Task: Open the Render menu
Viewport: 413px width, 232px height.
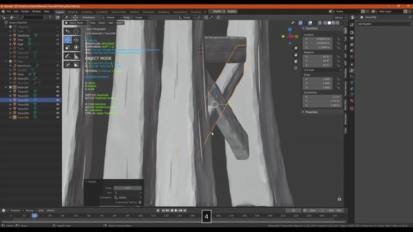Action: click(25, 12)
